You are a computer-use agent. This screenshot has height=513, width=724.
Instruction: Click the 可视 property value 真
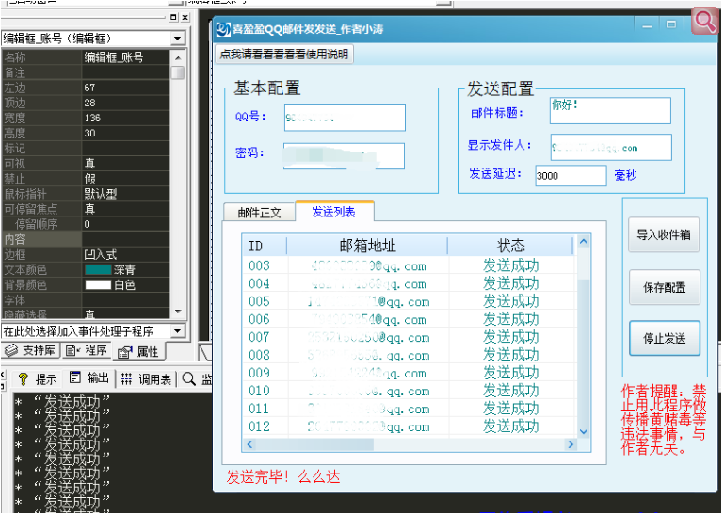coord(125,164)
